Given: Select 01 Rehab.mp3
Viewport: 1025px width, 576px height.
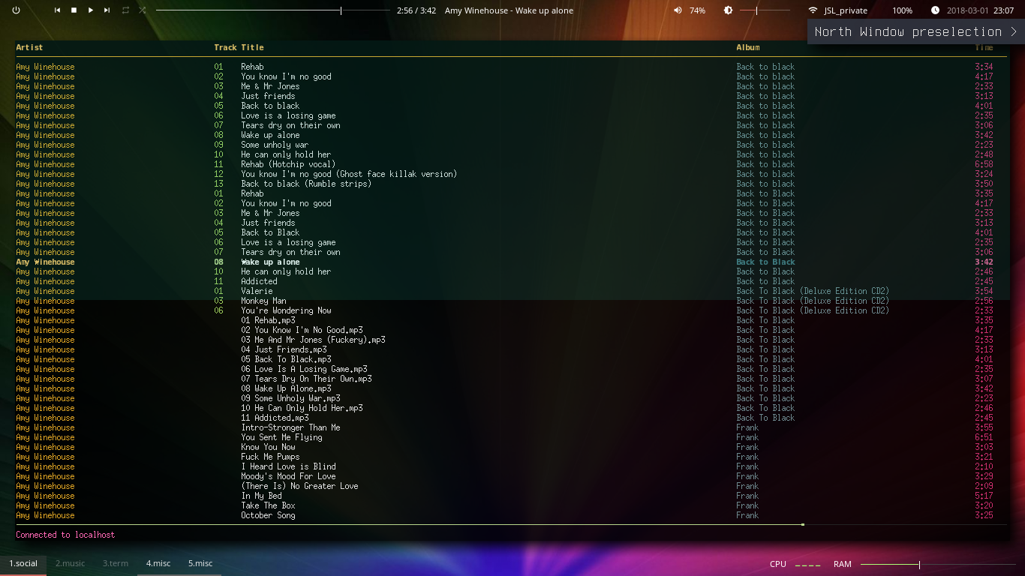Looking at the screenshot, I should click(268, 320).
